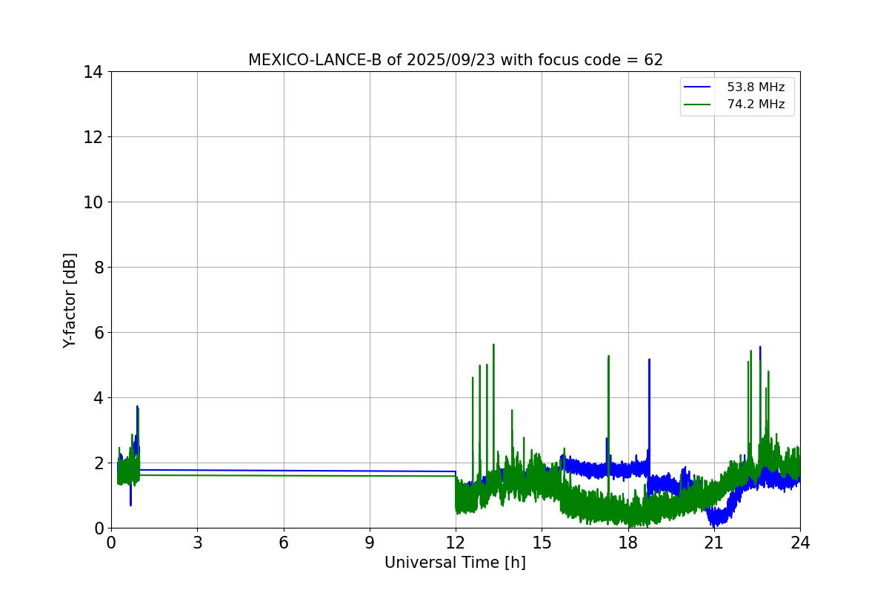The width and height of the screenshot is (889, 593).
Task: Click the green line sample in legend
Action: 697,105
